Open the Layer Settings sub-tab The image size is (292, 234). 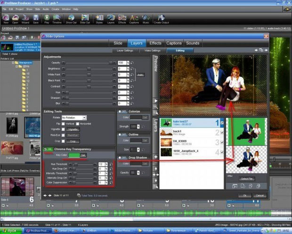[125, 50]
